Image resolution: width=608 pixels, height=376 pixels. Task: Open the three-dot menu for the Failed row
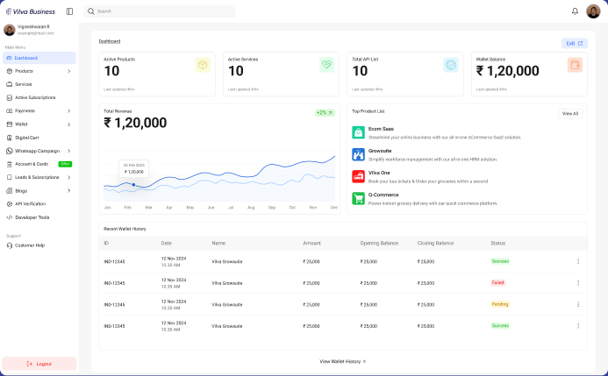(x=578, y=283)
